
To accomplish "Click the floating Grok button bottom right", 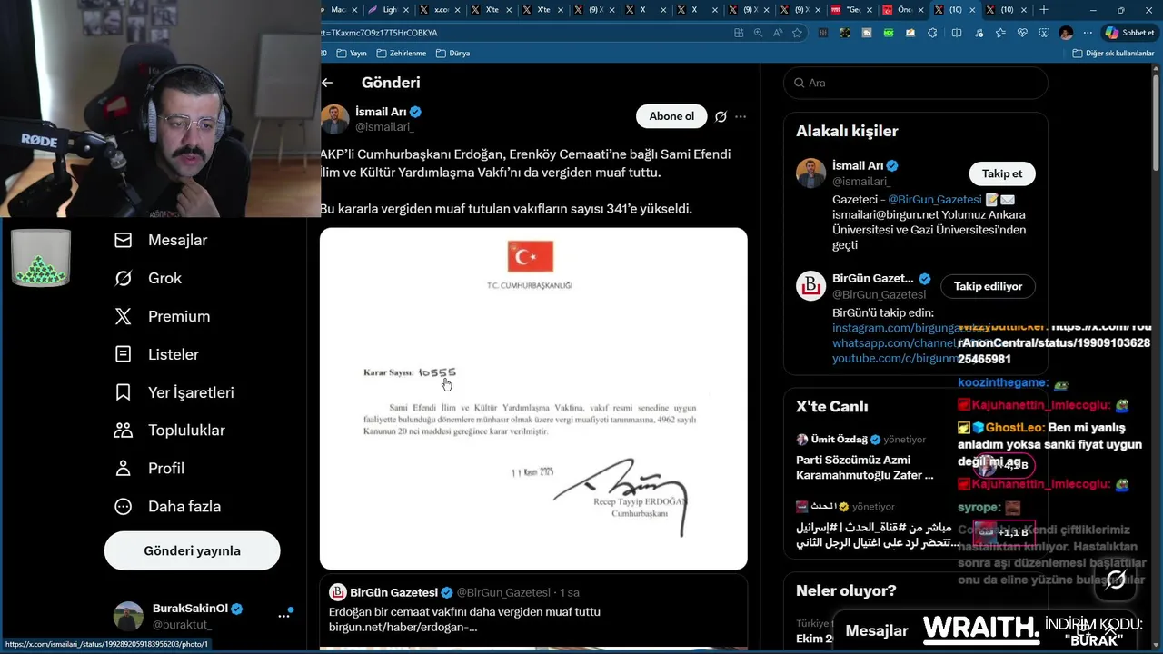I will tap(1116, 580).
